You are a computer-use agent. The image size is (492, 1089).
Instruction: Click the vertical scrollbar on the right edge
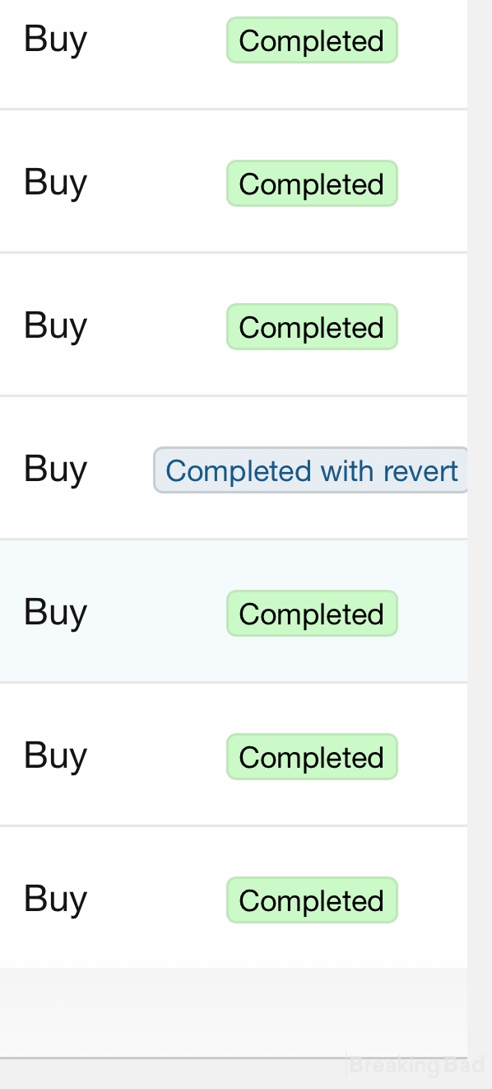480,527
